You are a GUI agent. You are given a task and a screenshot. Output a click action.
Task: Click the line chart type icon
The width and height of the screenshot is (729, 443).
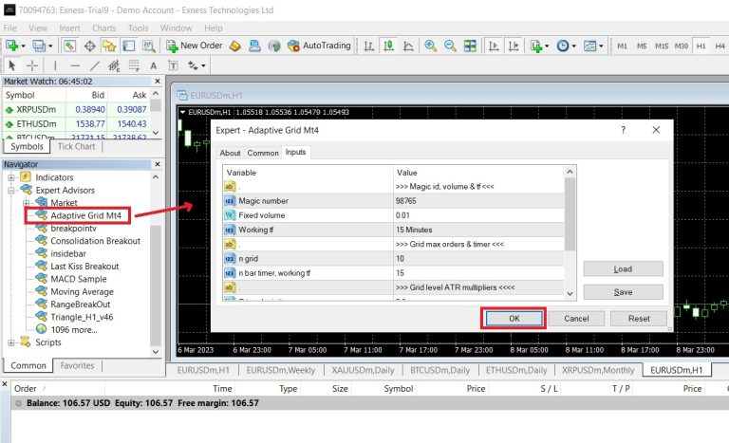pos(408,46)
